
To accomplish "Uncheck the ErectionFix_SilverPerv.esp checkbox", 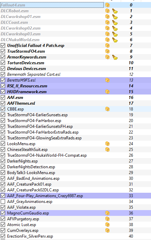I will click(3, 236).
